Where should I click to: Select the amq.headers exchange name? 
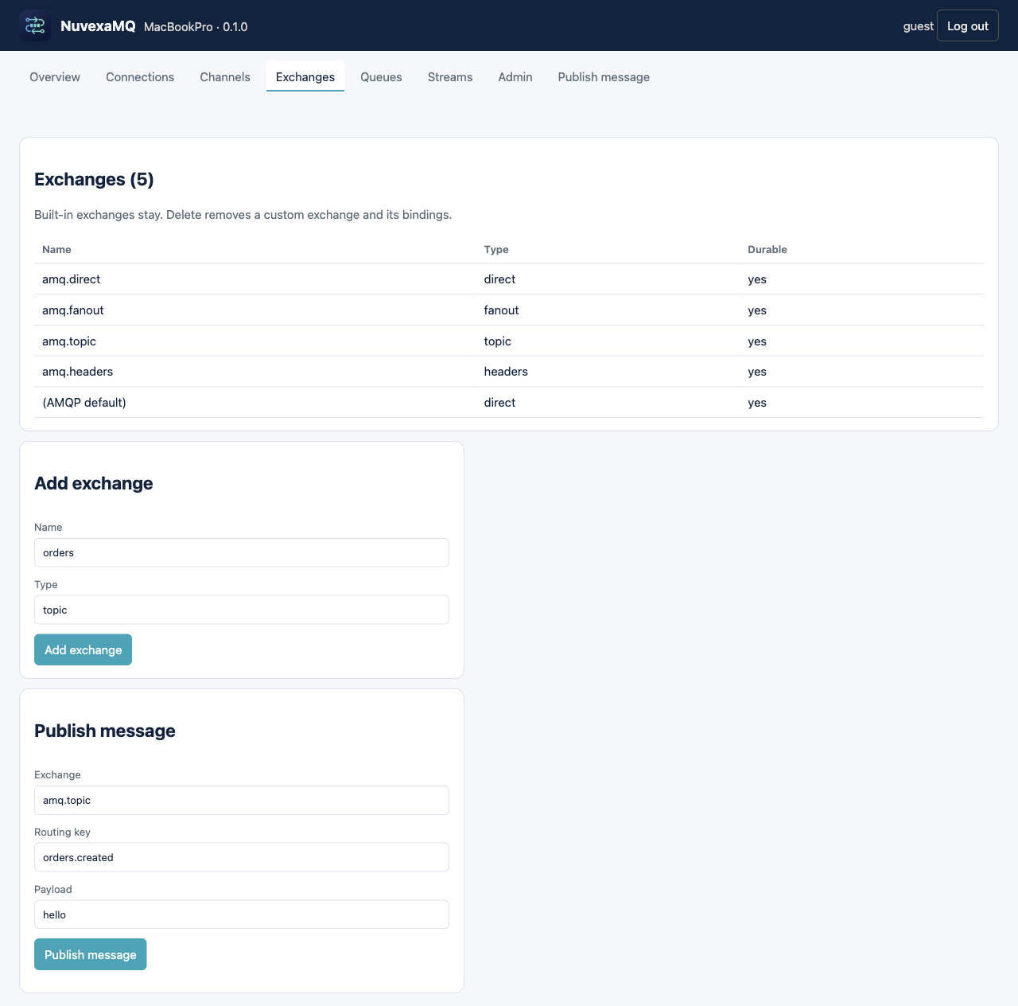pos(77,372)
